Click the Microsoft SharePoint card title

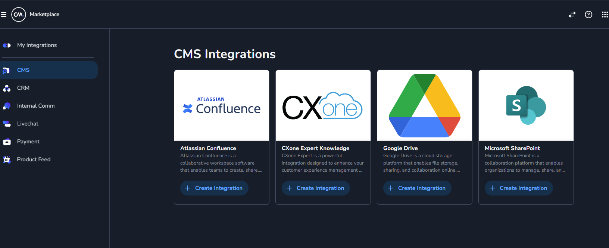512,148
